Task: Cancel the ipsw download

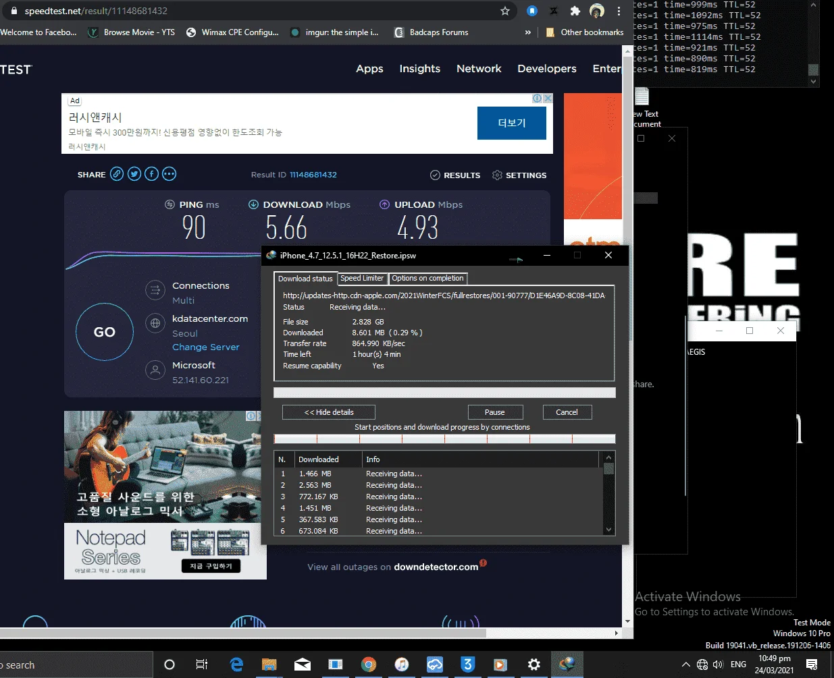Action: coord(567,412)
